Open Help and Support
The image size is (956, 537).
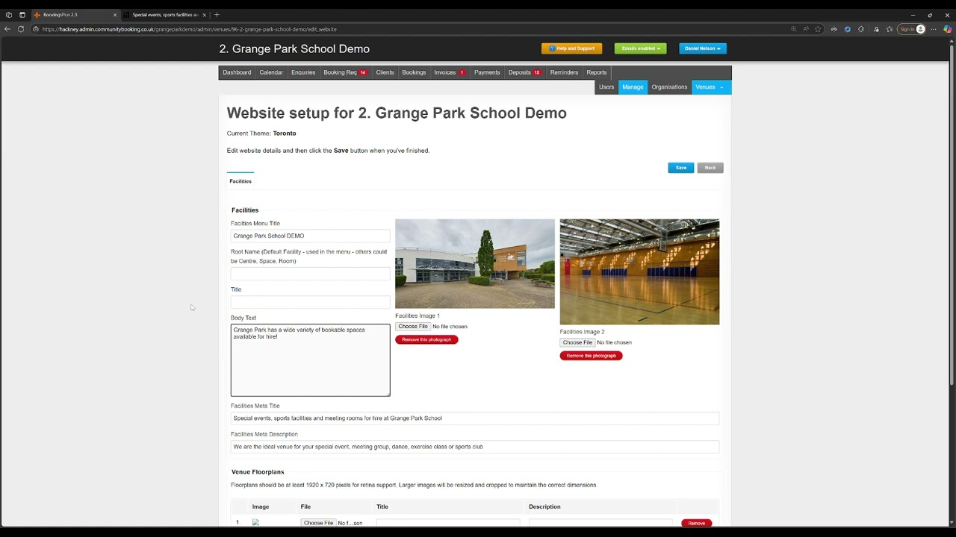[x=571, y=48]
